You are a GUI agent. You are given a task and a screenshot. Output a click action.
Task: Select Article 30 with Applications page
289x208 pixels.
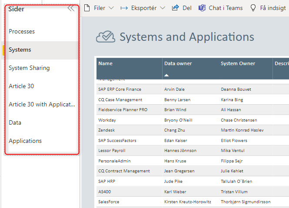tap(42, 105)
